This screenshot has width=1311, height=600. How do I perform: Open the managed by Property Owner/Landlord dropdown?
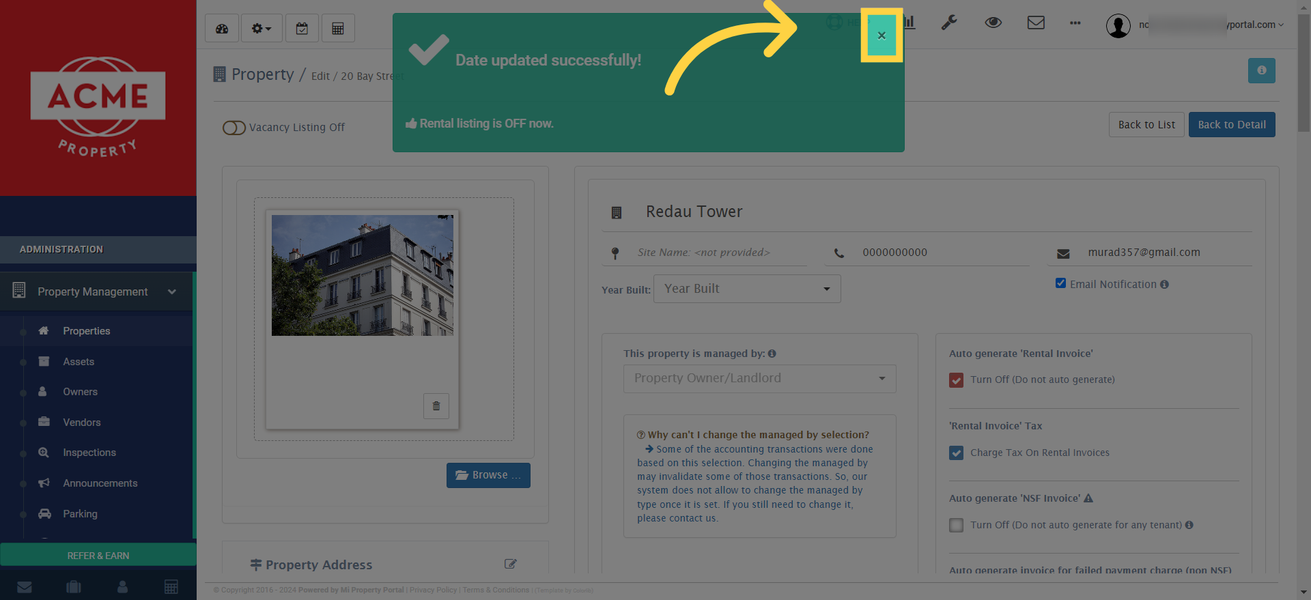tap(759, 379)
